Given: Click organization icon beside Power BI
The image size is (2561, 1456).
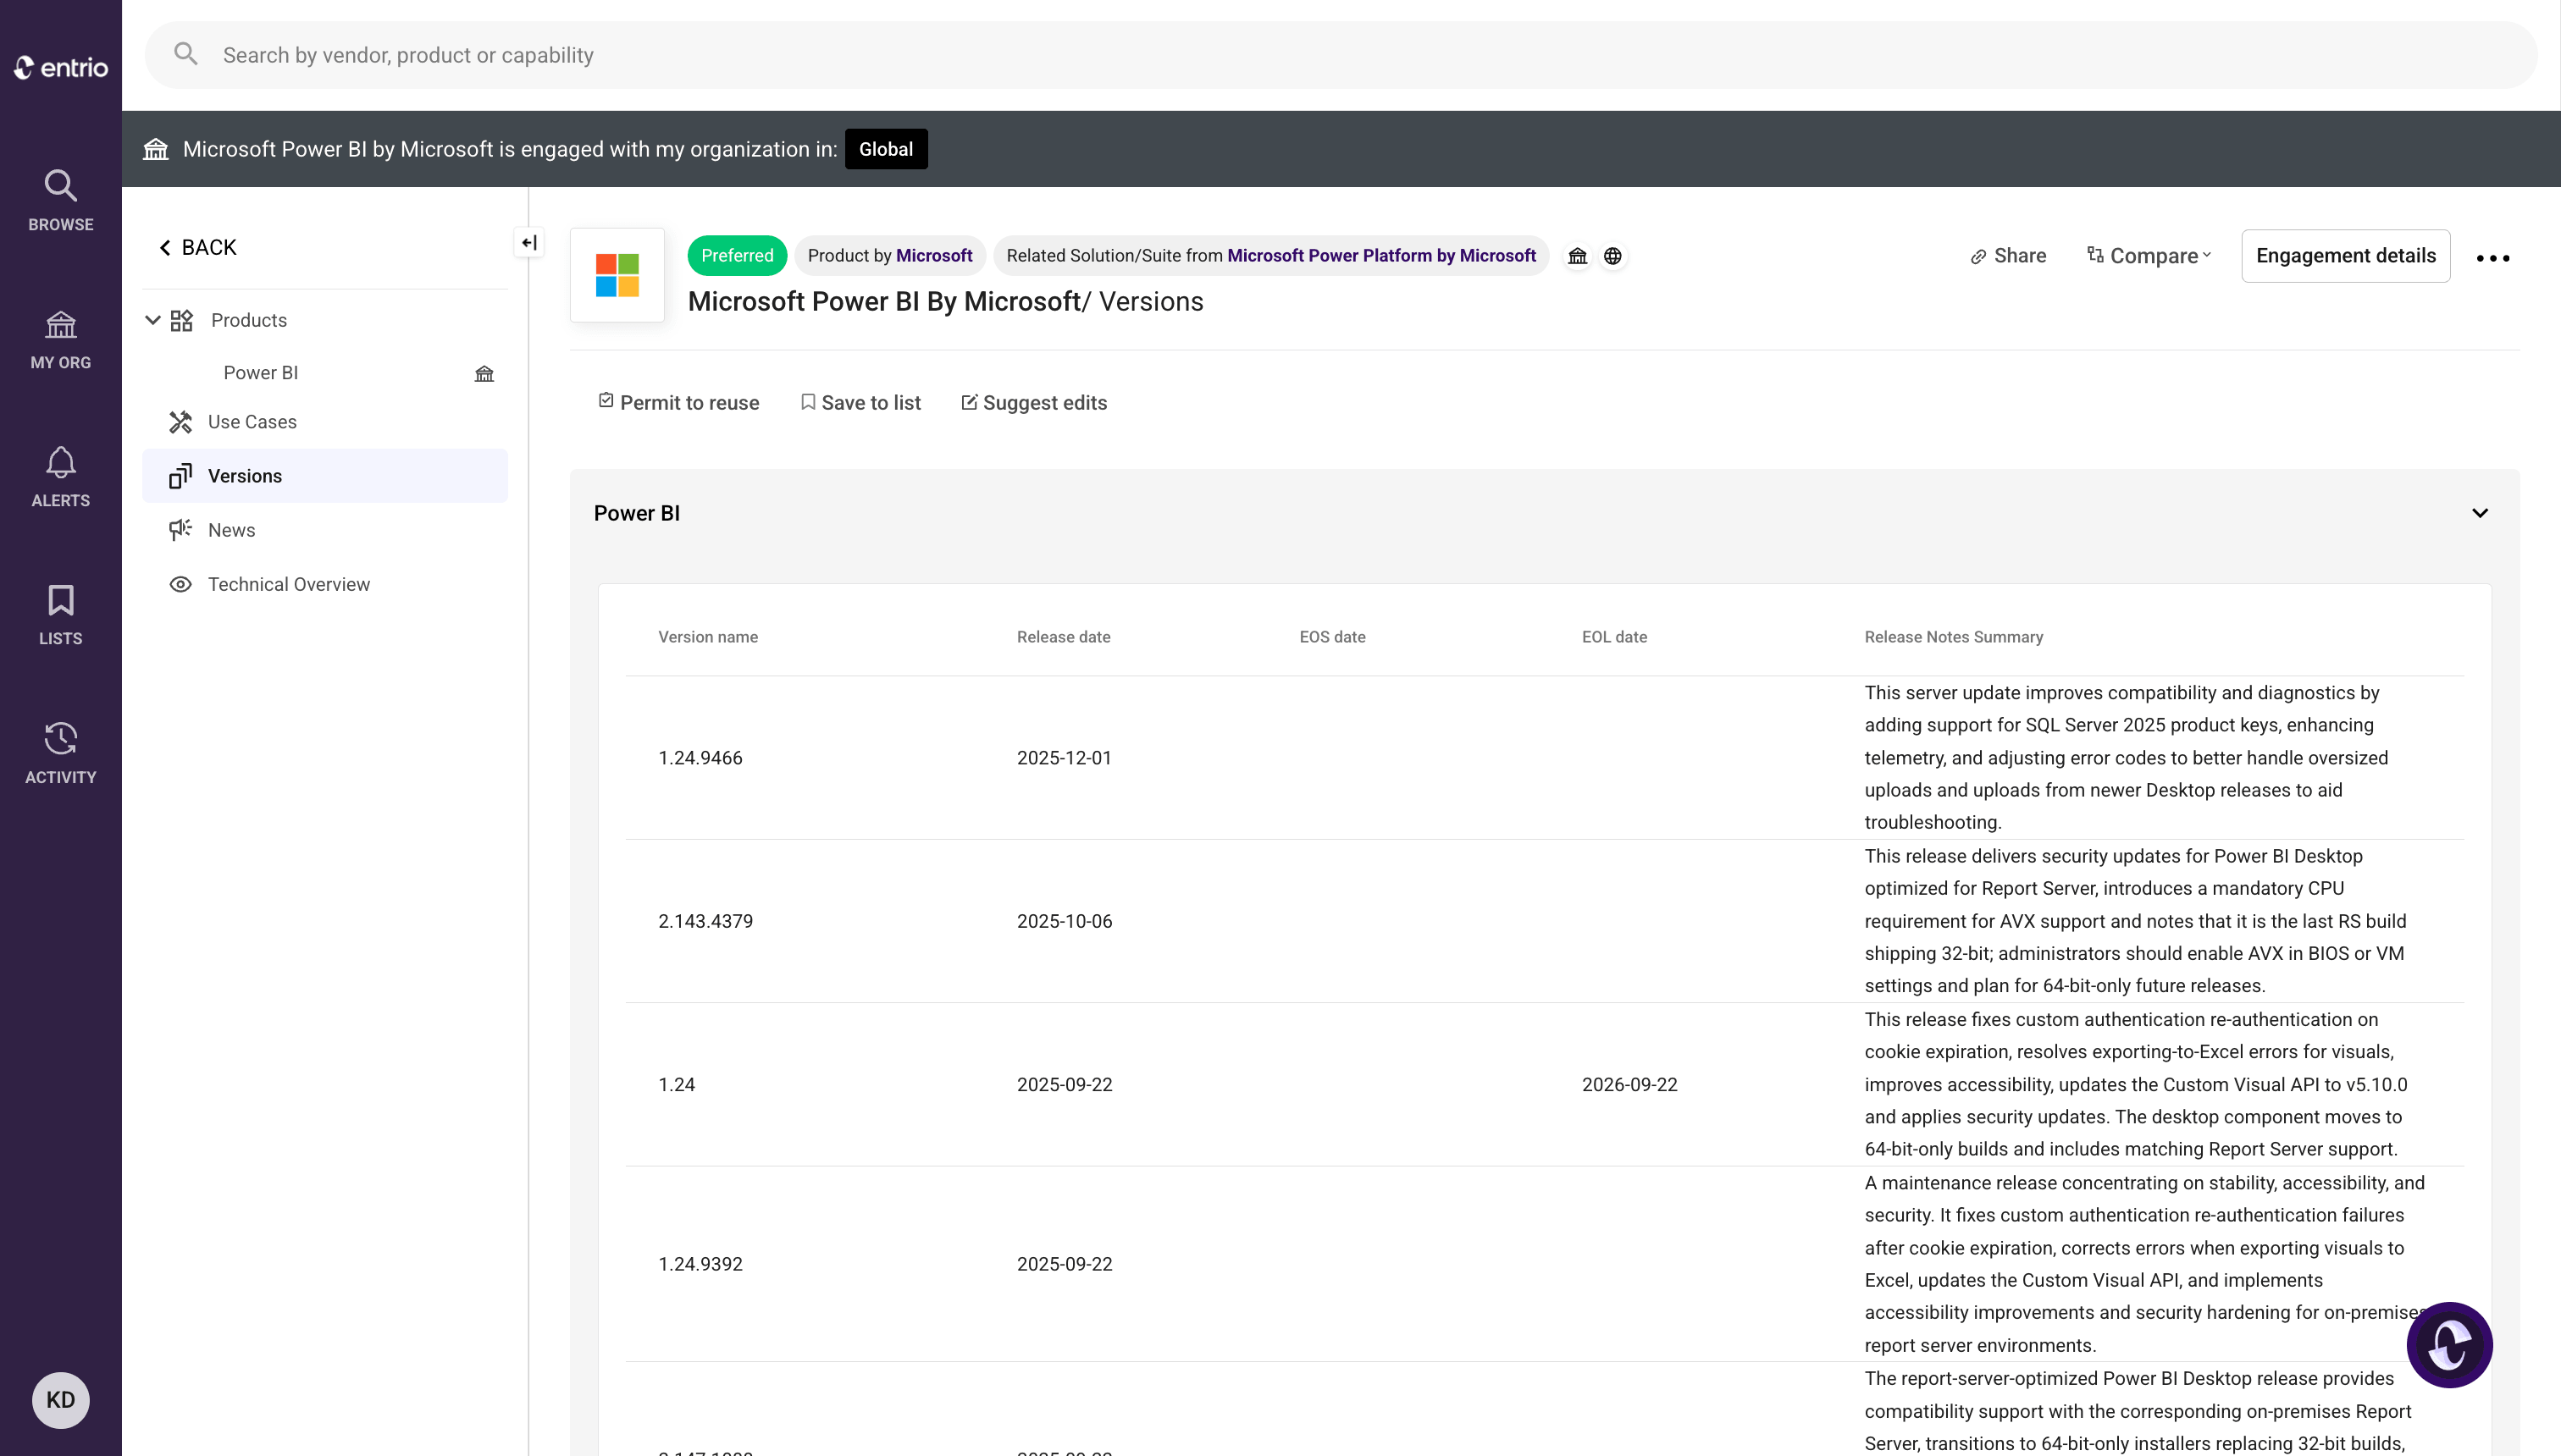Looking at the screenshot, I should pyautogui.click(x=484, y=374).
